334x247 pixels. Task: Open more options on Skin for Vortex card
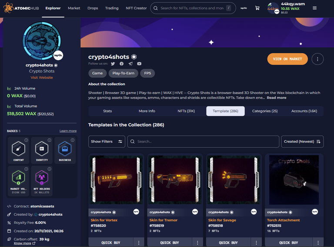pyautogui.click(x=139, y=243)
